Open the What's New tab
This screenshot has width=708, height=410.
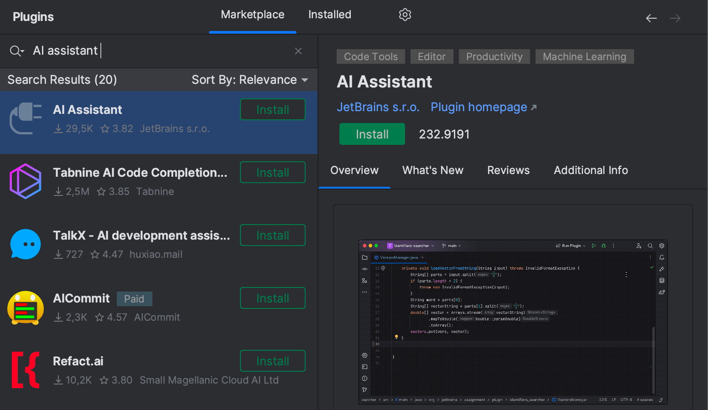click(432, 170)
